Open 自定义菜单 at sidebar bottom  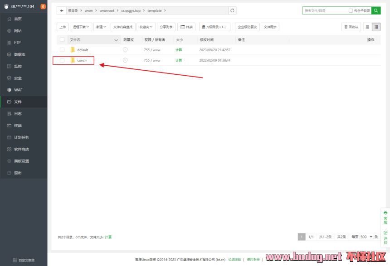[24, 260]
